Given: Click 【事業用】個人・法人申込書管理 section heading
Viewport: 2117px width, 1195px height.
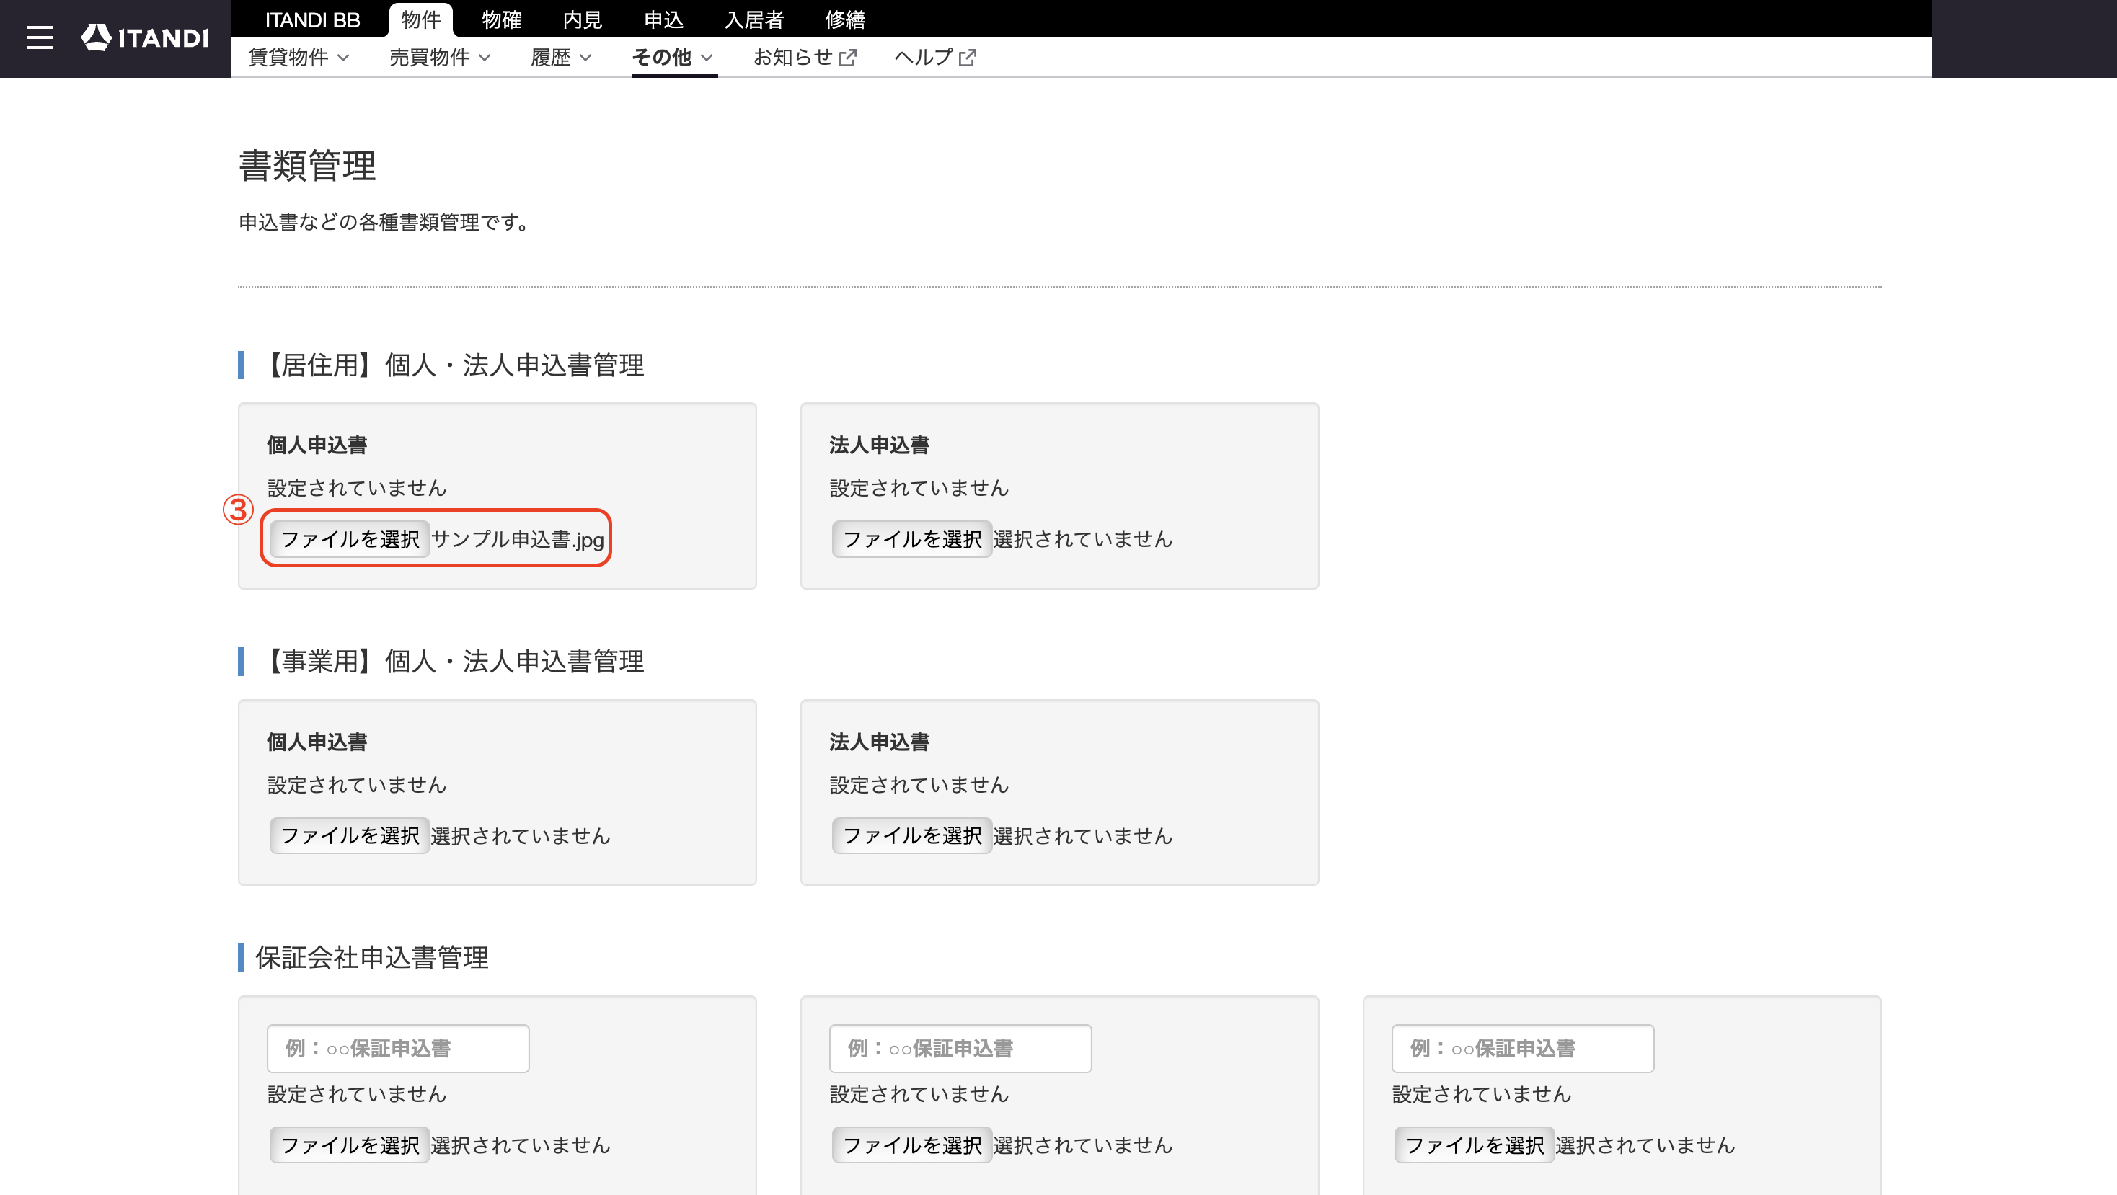Looking at the screenshot, I should pos(452,662).
